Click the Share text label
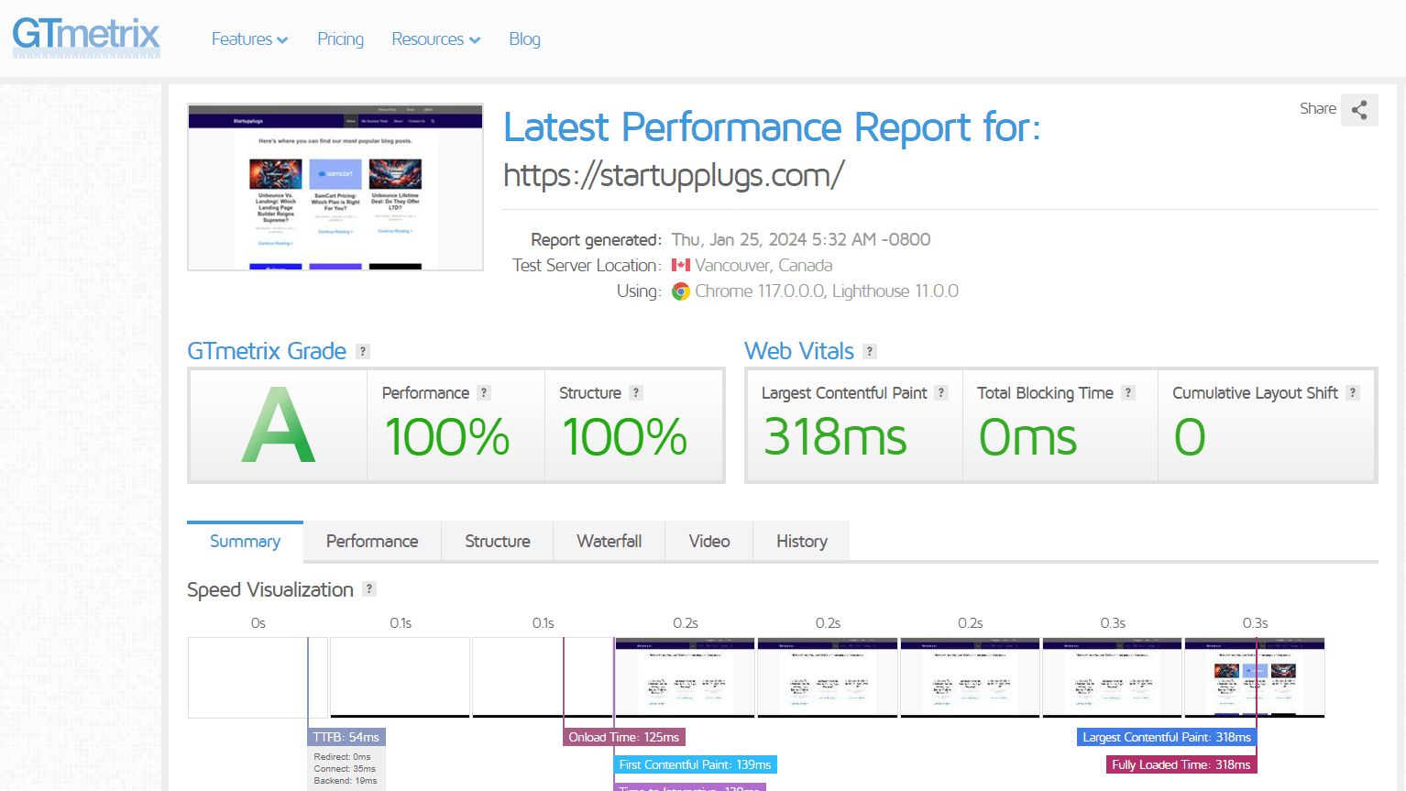The height and width of the screenshot is (791, 1406). [1317, 109]
